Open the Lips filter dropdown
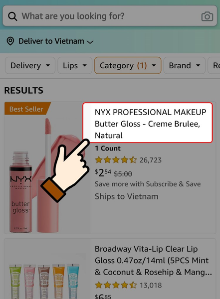This screenshot has height=299, width=220. [x=75, y=65]
